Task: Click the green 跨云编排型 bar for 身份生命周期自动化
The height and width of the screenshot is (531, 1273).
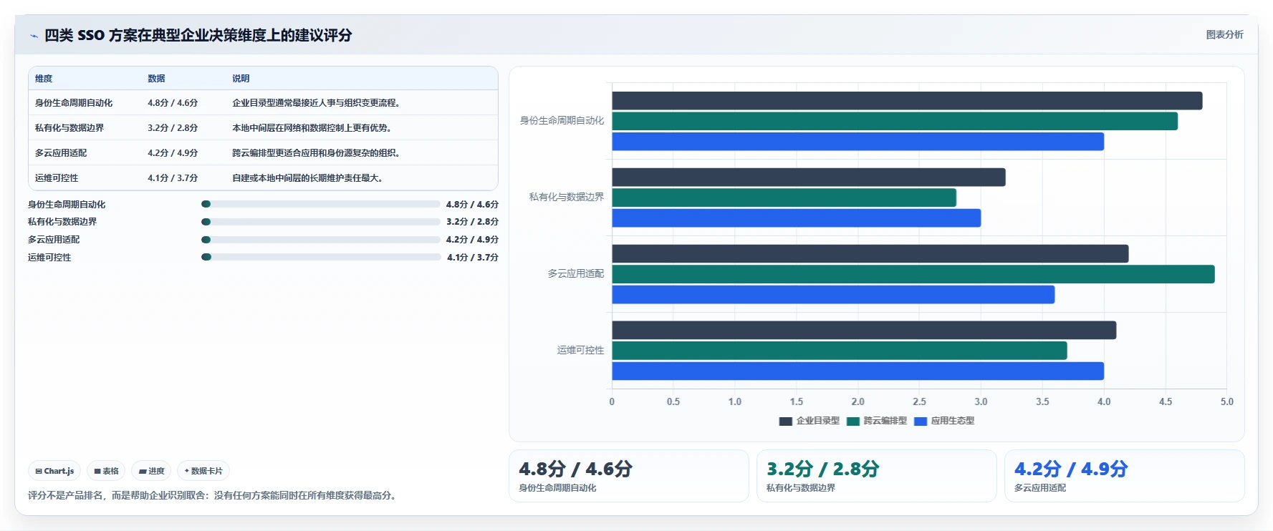Action: tap(895, 122)
